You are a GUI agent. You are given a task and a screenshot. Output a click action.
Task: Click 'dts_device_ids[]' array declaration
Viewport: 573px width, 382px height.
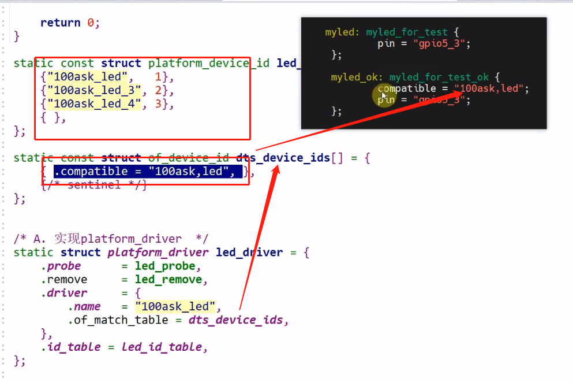point(290,158)
